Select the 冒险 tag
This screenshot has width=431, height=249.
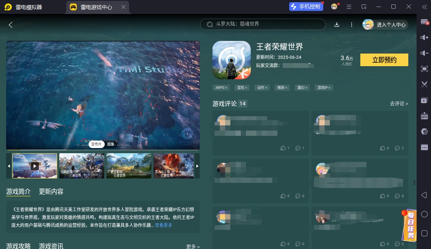[242, 87]
